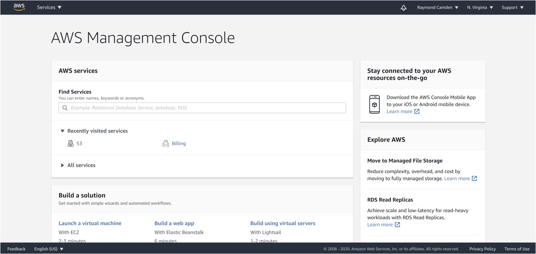Viewport: 536px width, 254px height.
Task: Click the With Lightsail text
Action: click(266, 232)
